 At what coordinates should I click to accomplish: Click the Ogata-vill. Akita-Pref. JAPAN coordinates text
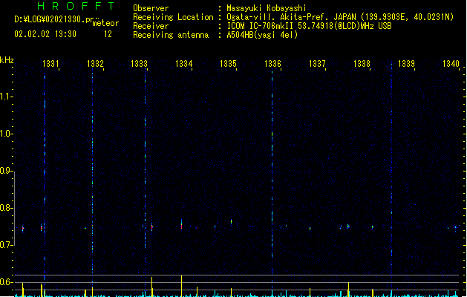[x=340, y=17]
